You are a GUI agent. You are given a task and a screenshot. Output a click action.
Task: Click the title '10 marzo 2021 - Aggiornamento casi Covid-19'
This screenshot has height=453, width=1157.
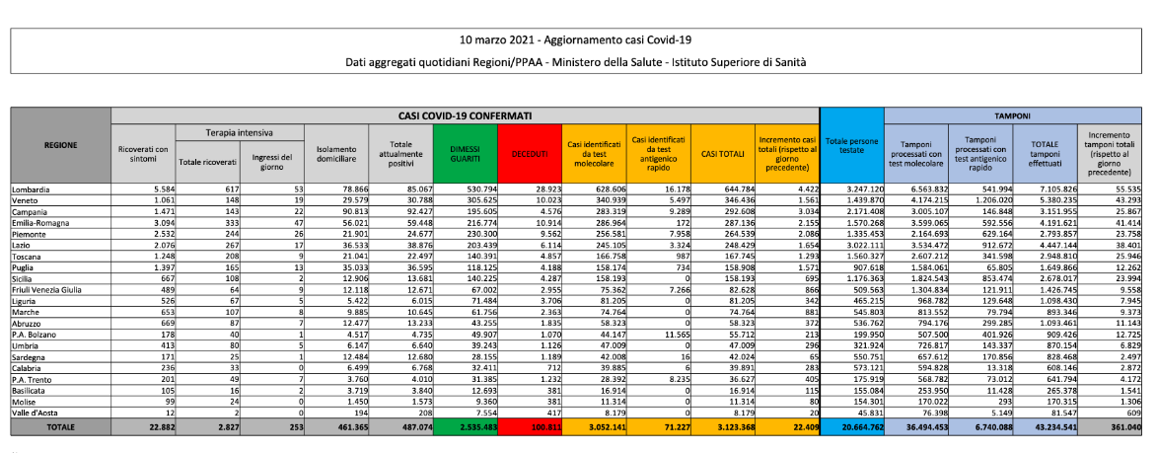coord(578,39)
